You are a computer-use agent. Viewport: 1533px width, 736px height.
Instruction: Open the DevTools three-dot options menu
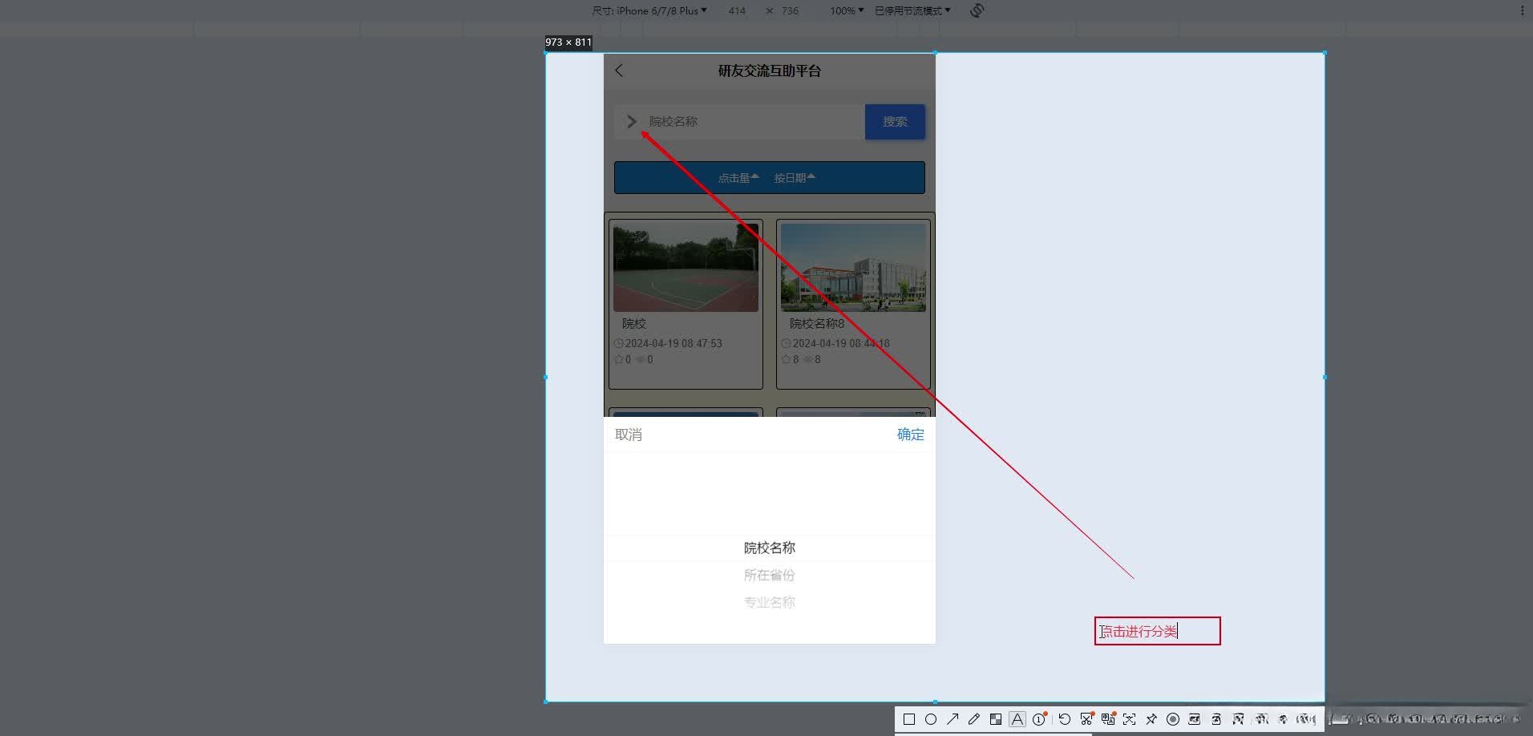[x=1522, y=9]
